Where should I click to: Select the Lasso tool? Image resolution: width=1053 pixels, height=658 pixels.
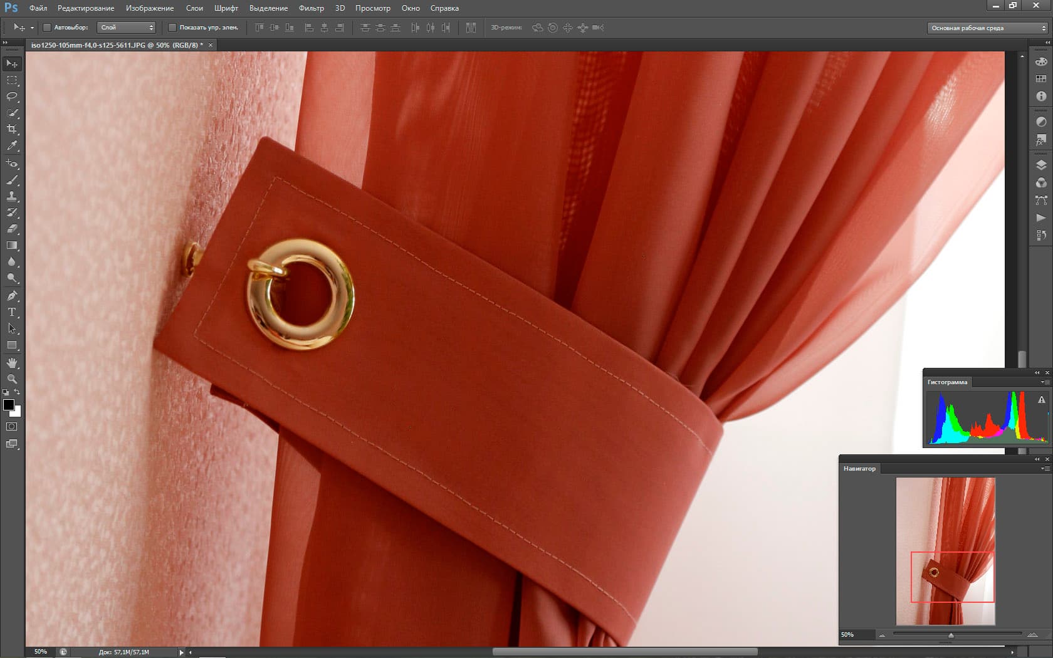point(12,97)
